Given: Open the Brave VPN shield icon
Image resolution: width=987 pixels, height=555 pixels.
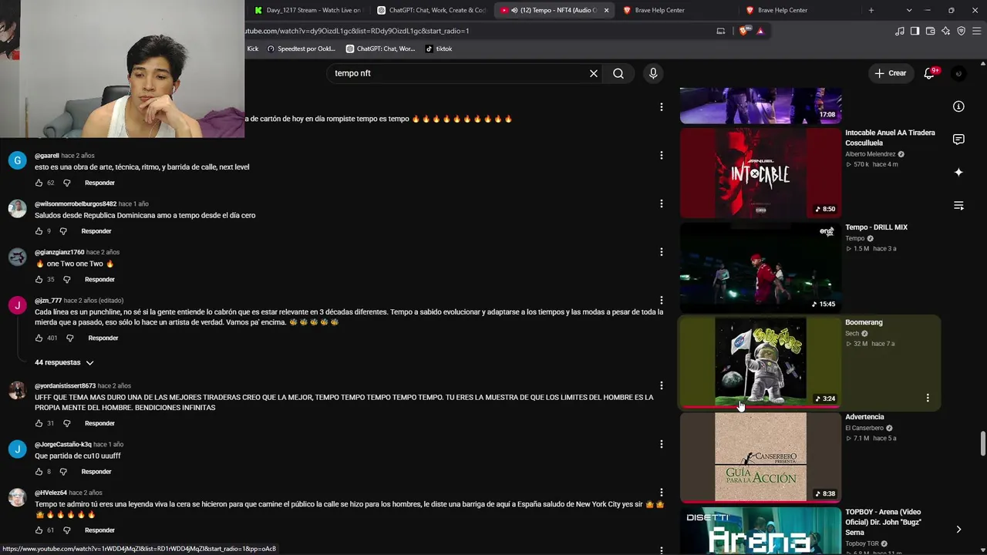Looking at the screenshot, I should tap(961, 31).
